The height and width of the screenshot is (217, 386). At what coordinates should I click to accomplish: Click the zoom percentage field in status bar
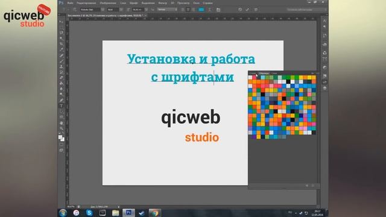(71, 207)
